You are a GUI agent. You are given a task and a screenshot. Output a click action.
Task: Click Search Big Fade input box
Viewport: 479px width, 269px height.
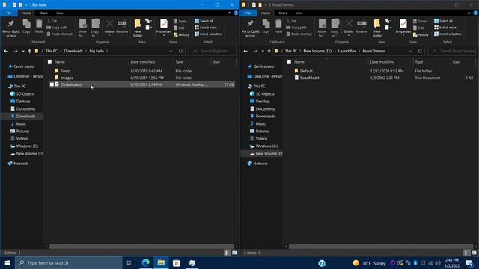point(213,51)
